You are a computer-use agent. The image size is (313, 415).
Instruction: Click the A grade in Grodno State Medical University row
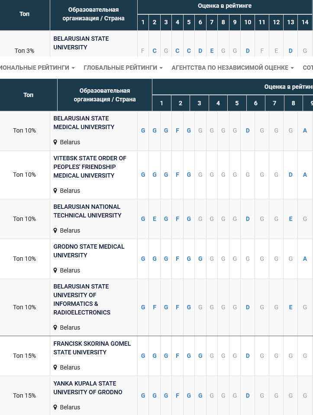(305, 259)
